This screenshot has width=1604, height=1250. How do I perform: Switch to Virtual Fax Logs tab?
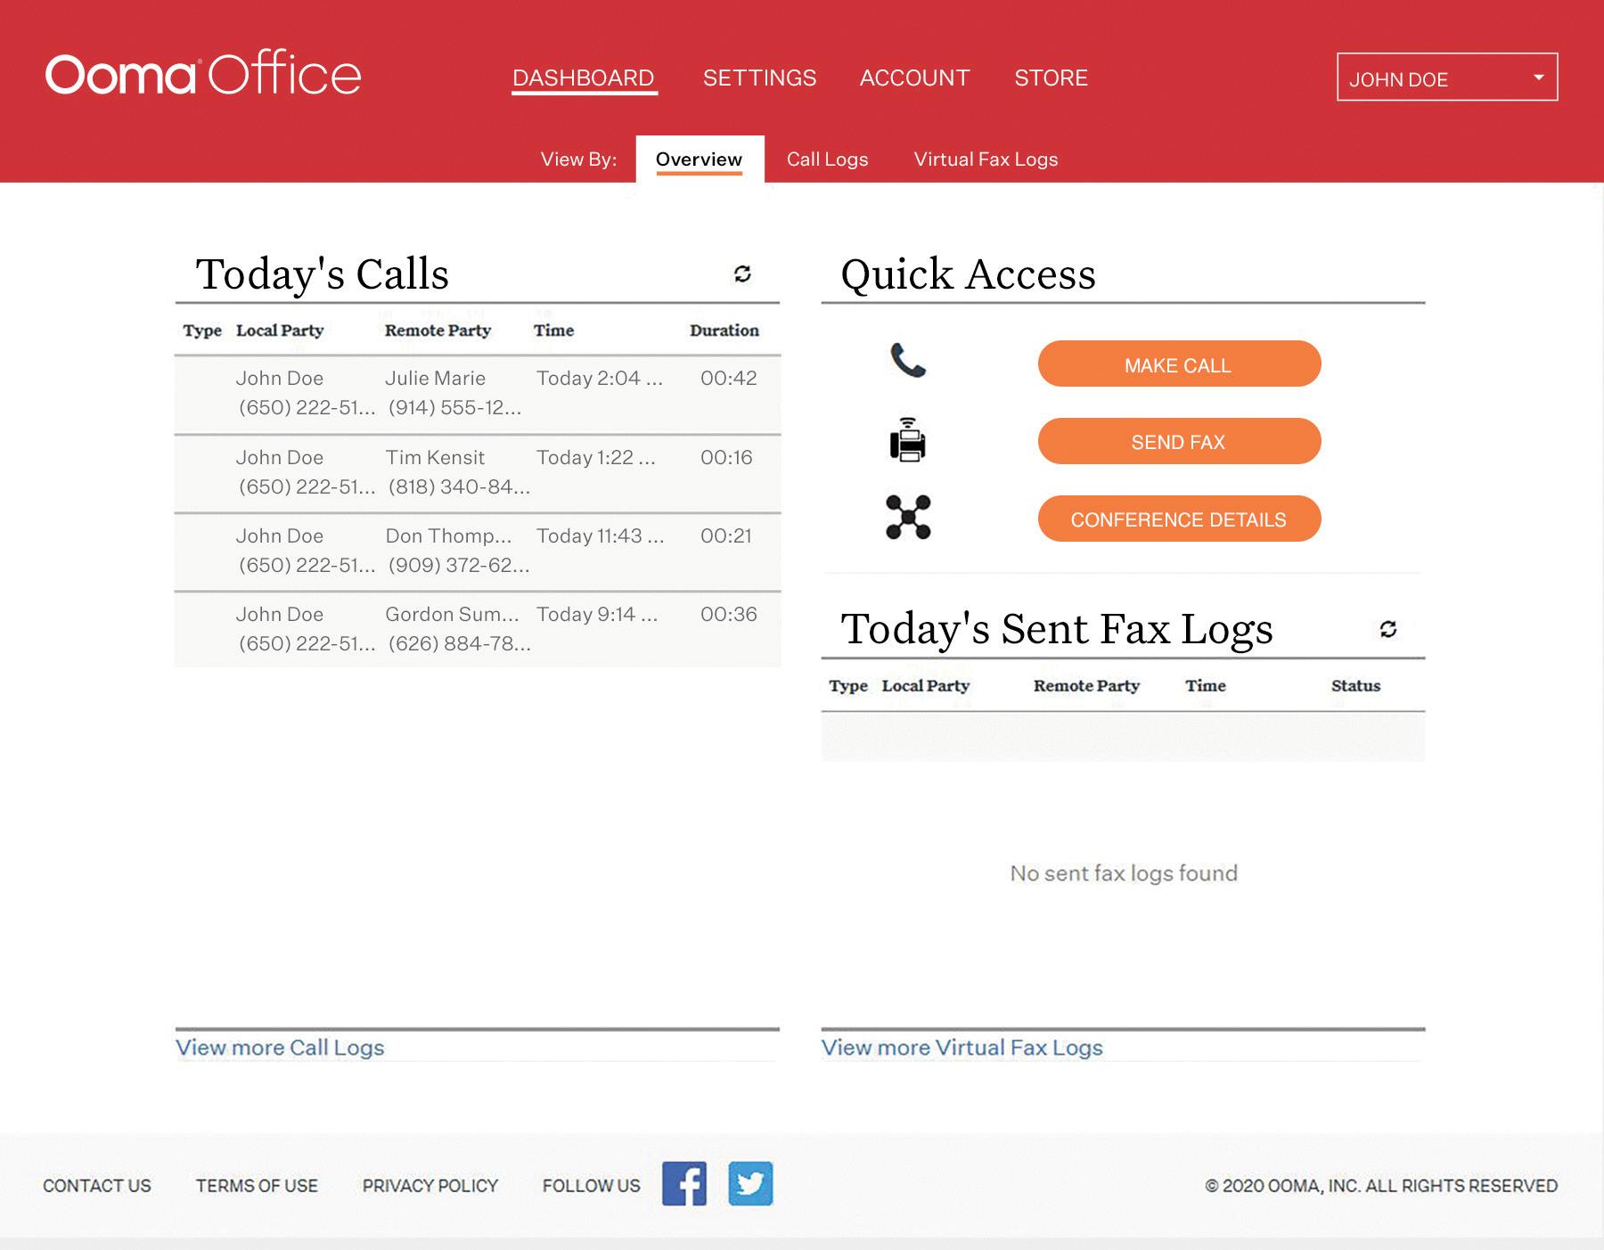click(x=986, y=159)
